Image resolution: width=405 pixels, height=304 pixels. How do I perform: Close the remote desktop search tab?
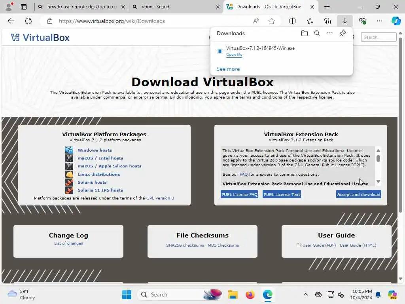(123, 7)
